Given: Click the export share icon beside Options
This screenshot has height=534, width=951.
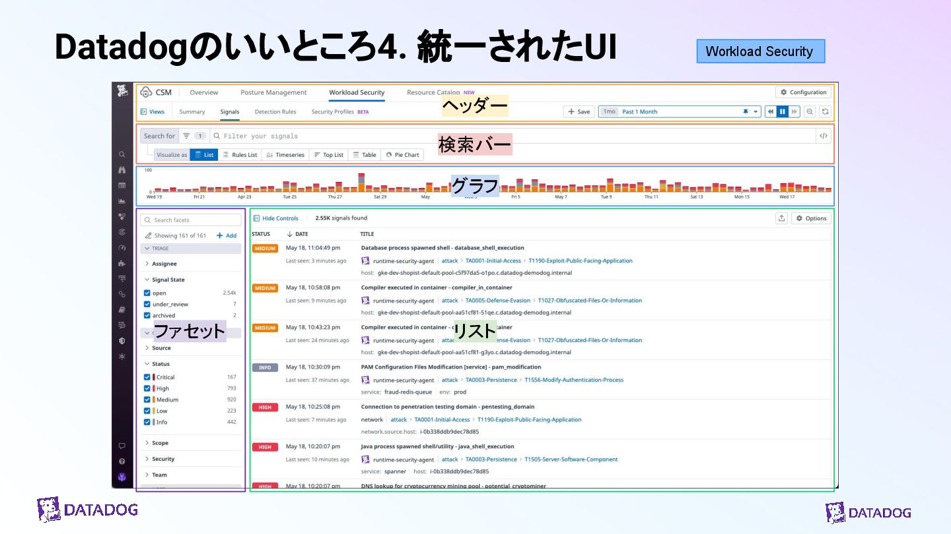Looking at the screenshot, I should point(781,218).
